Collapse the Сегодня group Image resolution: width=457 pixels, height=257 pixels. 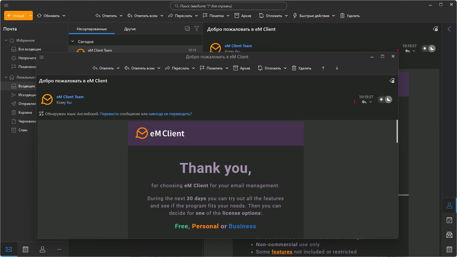click(x=73, y=42)
